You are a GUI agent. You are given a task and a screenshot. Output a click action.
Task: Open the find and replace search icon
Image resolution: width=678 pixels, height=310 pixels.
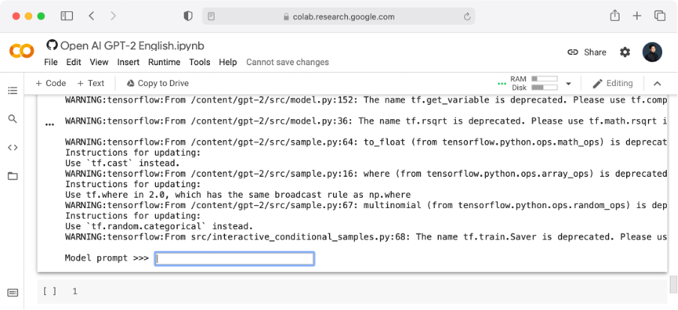point(13,119)
